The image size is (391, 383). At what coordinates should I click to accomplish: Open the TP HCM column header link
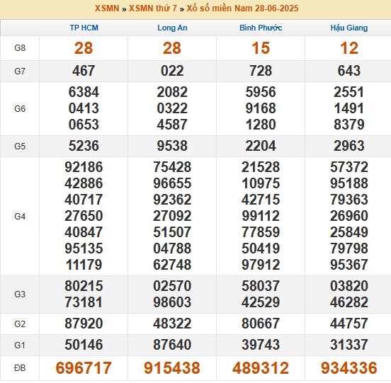84,28
